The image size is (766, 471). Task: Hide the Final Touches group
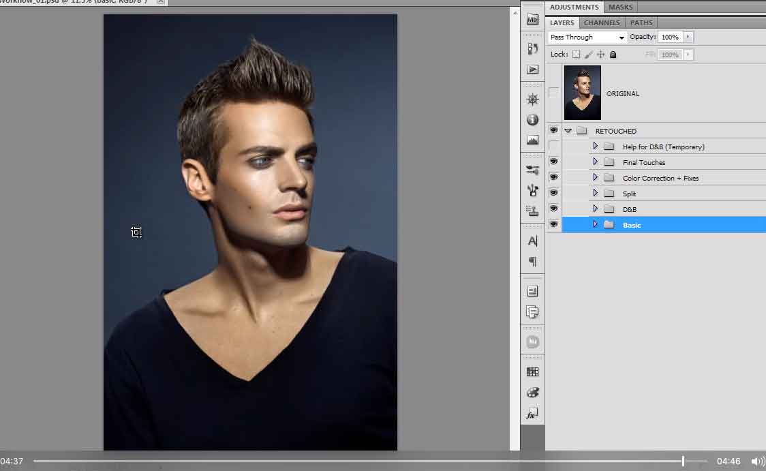coord(553,162)
